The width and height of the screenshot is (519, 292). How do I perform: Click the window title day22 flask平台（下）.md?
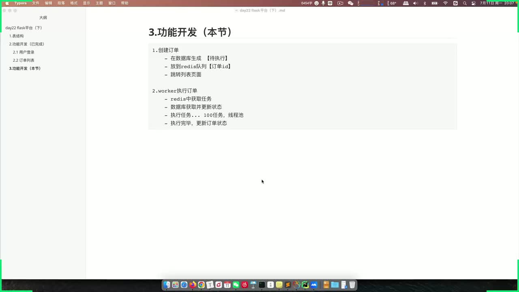[262, 10]
